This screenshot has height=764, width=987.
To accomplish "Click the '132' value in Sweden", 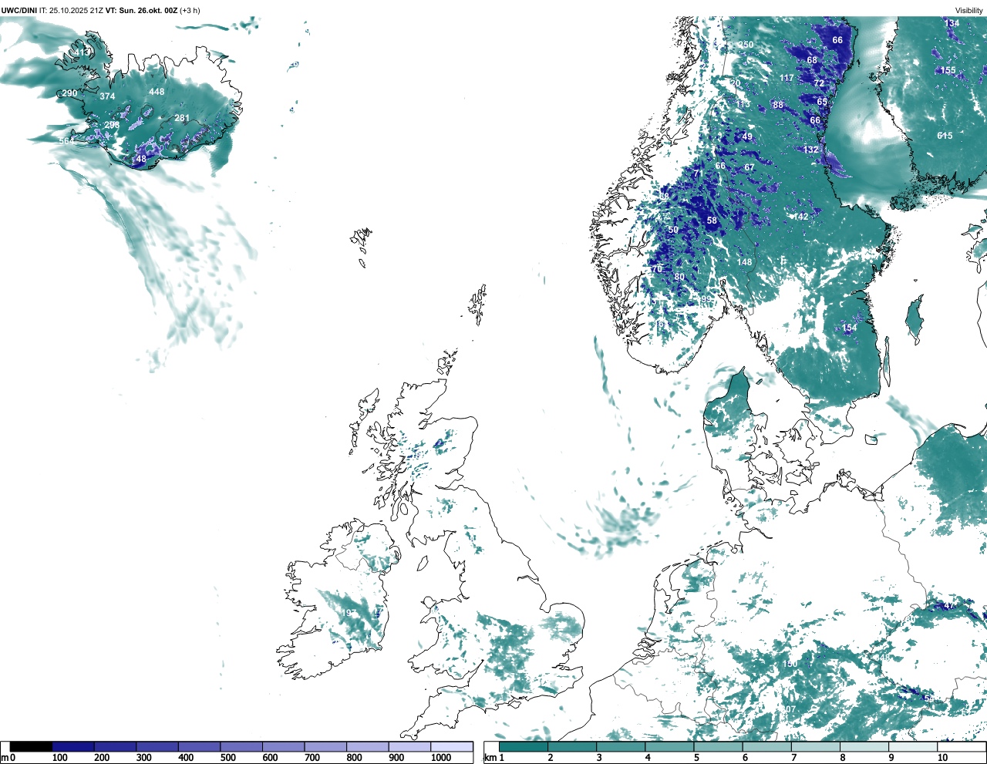I will pos(810,150).
